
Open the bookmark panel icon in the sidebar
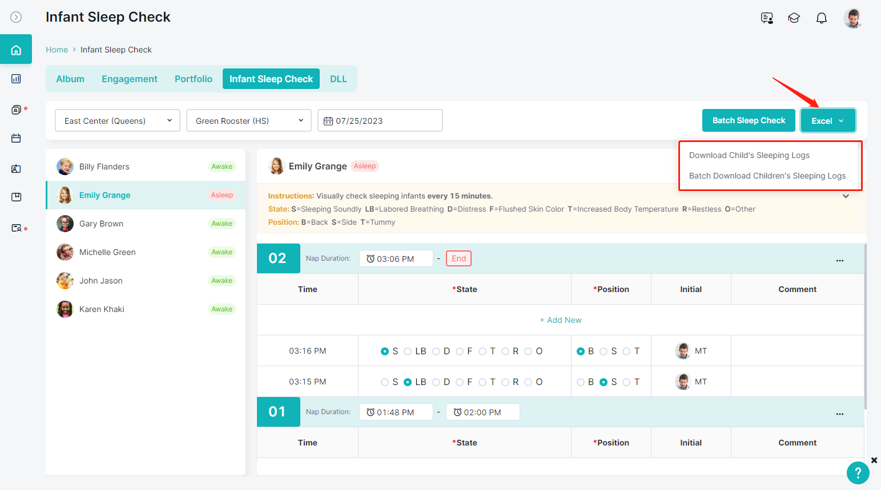[x=16, y=197]
